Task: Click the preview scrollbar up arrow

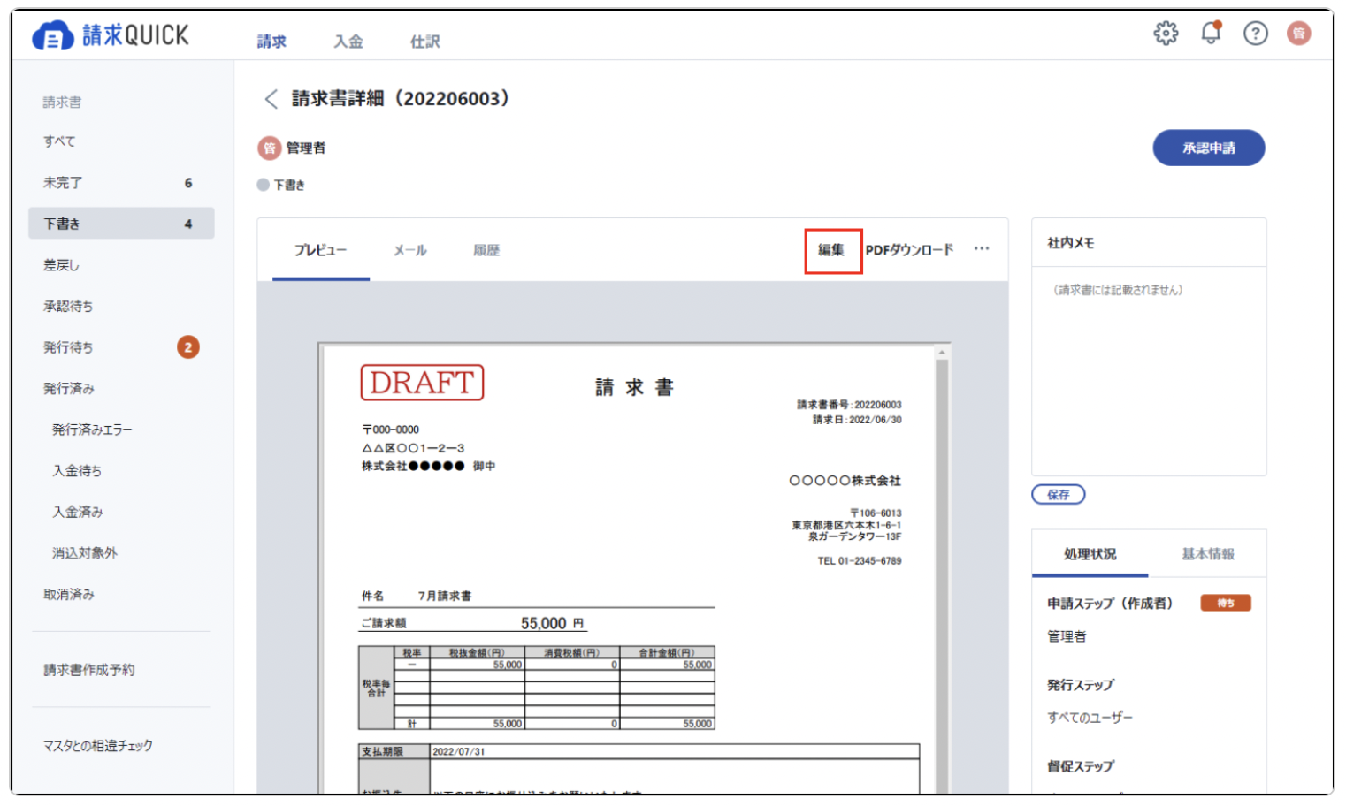Action: [x=942, y=352]
